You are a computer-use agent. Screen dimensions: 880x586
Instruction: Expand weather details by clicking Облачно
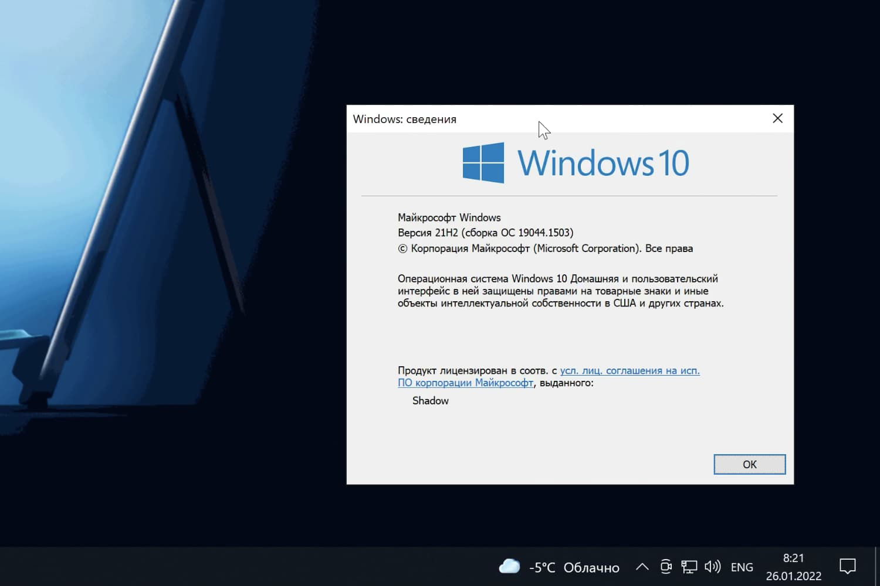(592, 567)
